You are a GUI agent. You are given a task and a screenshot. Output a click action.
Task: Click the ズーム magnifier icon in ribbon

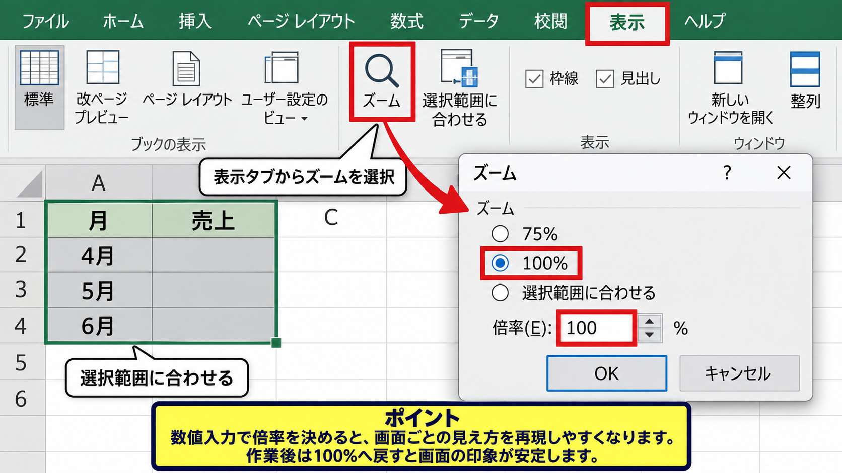click(x=382, y=71)
